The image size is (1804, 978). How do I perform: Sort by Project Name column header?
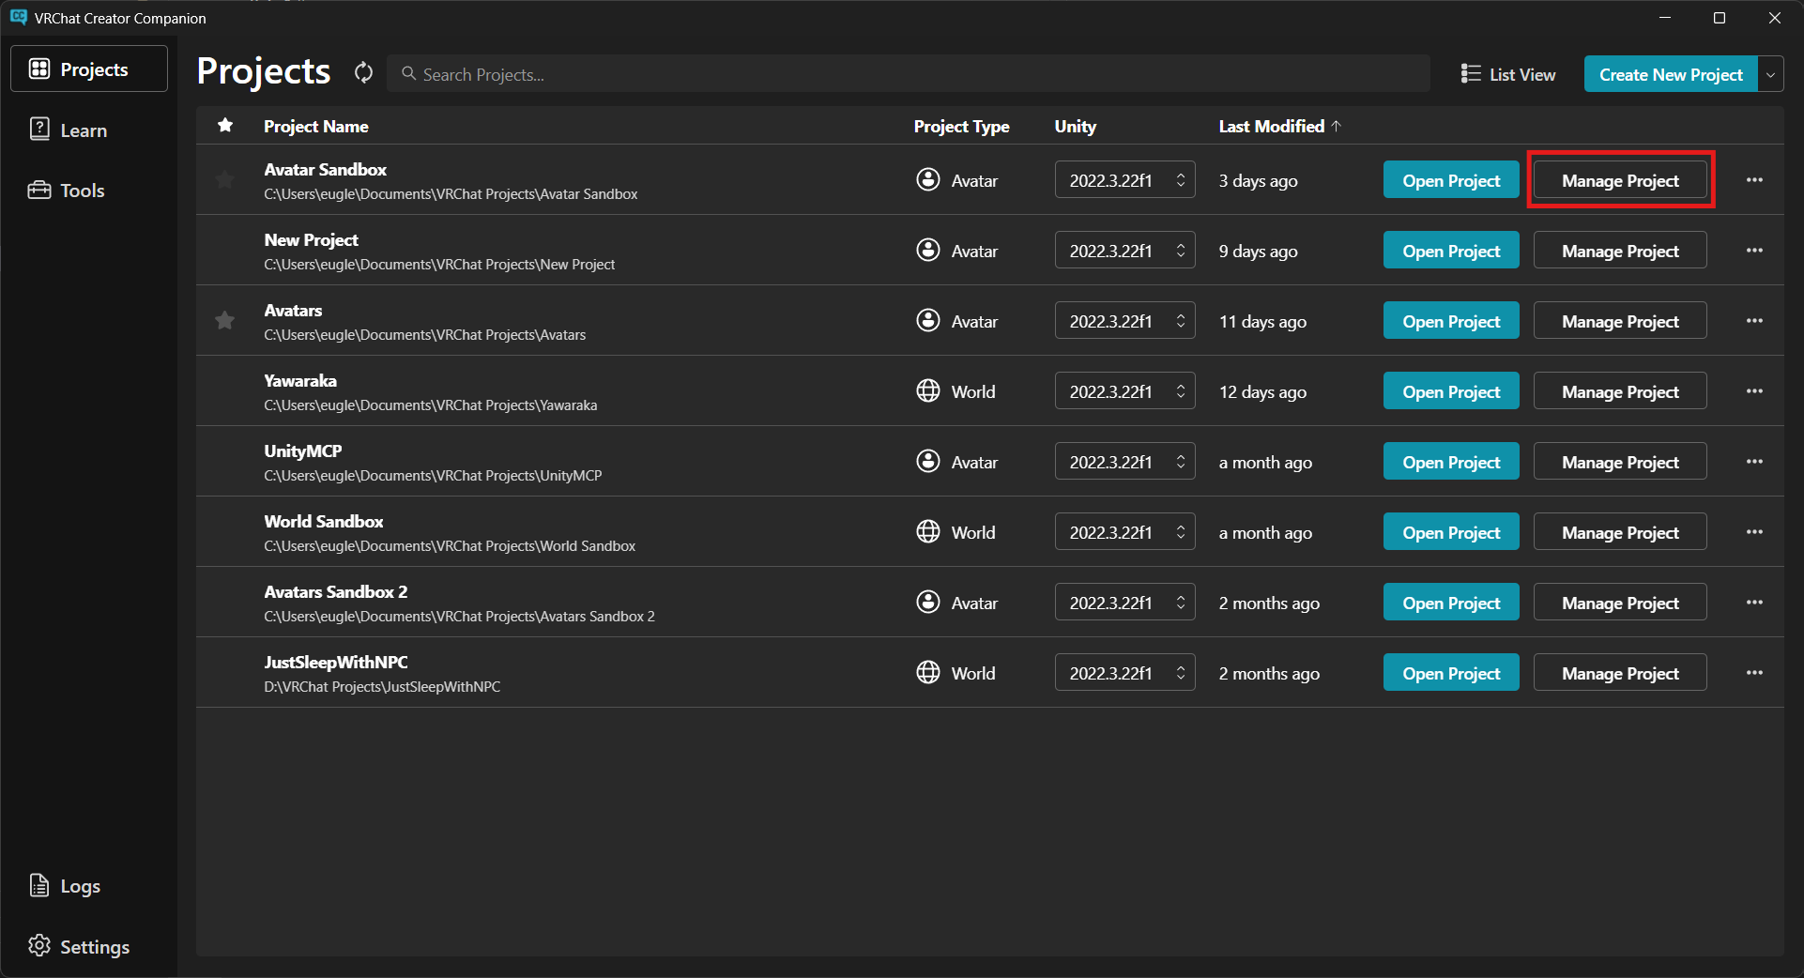(x=315, y=126)
